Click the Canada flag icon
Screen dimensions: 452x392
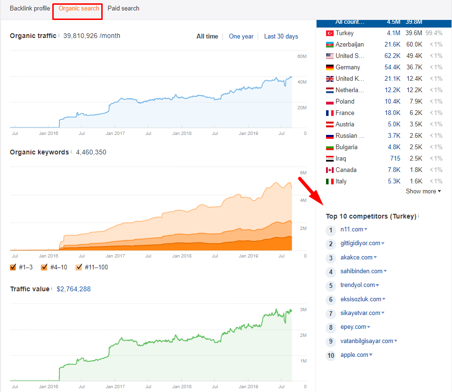(x=330, y=170)
